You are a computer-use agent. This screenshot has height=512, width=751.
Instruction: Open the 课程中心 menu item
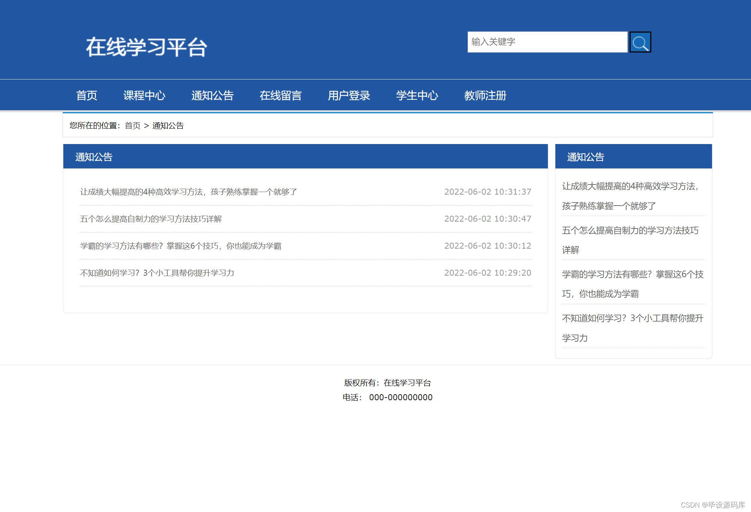pyautogui.click(x=144, y=96)
